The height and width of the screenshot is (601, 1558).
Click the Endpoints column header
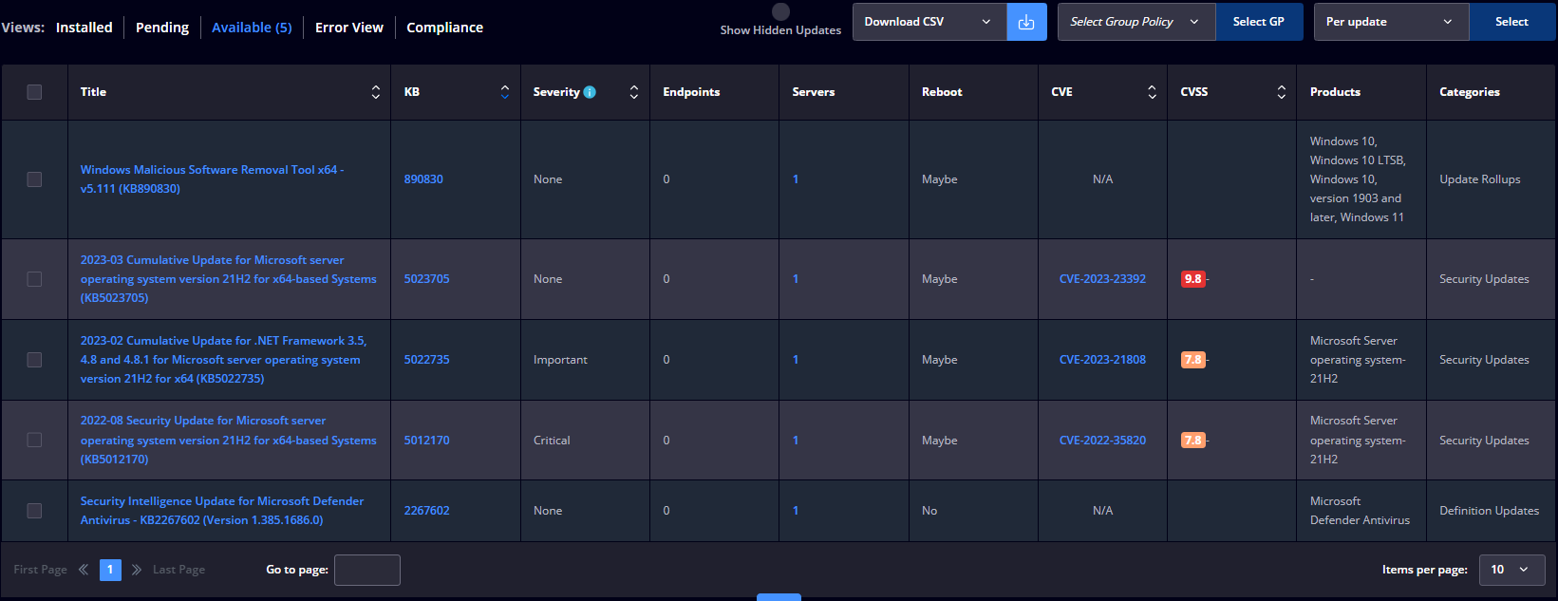[691, 92]
